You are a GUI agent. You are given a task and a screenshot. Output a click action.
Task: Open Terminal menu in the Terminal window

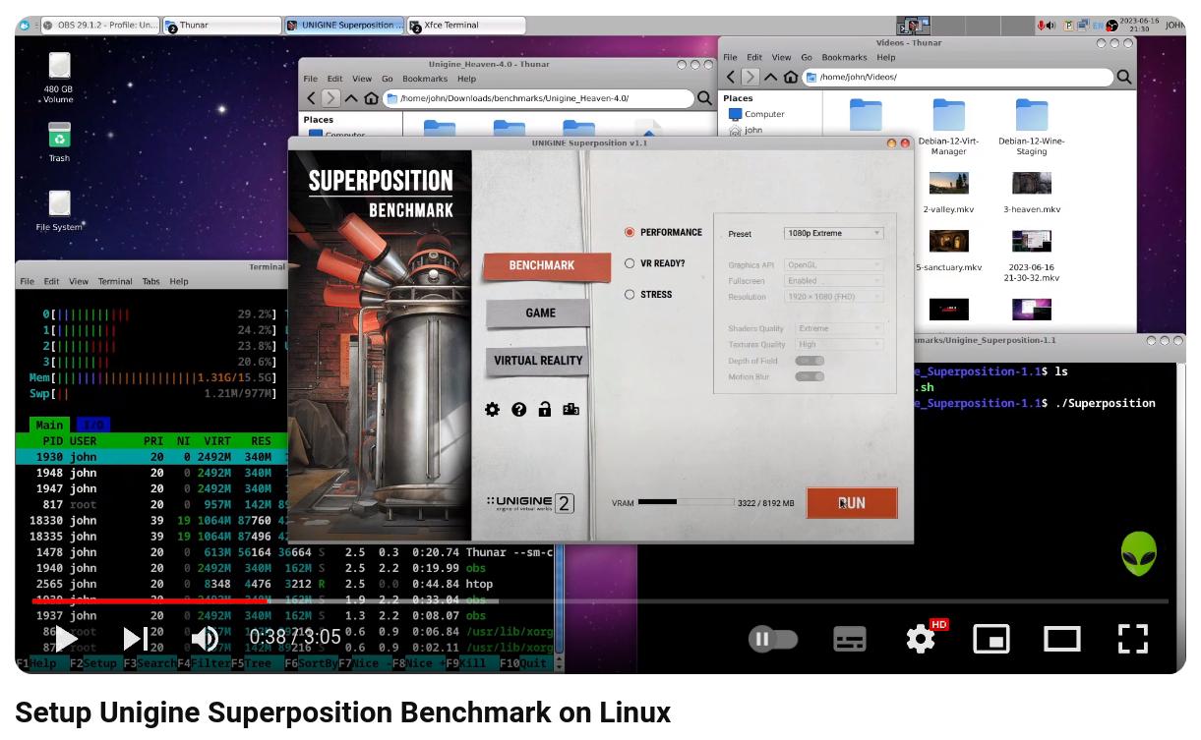tap(115, 281)
